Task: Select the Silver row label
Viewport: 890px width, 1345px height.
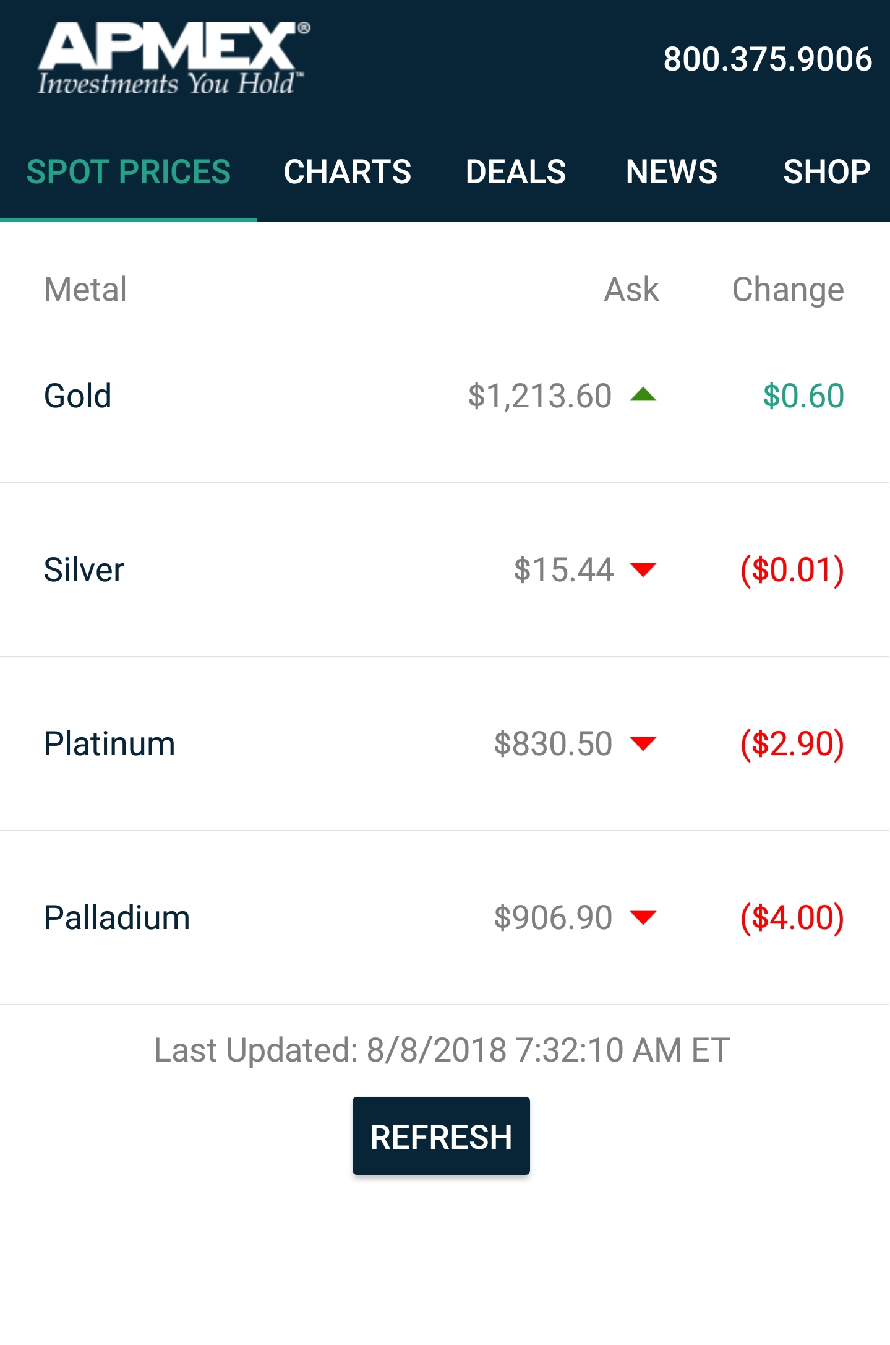Action: pos(84,569)
